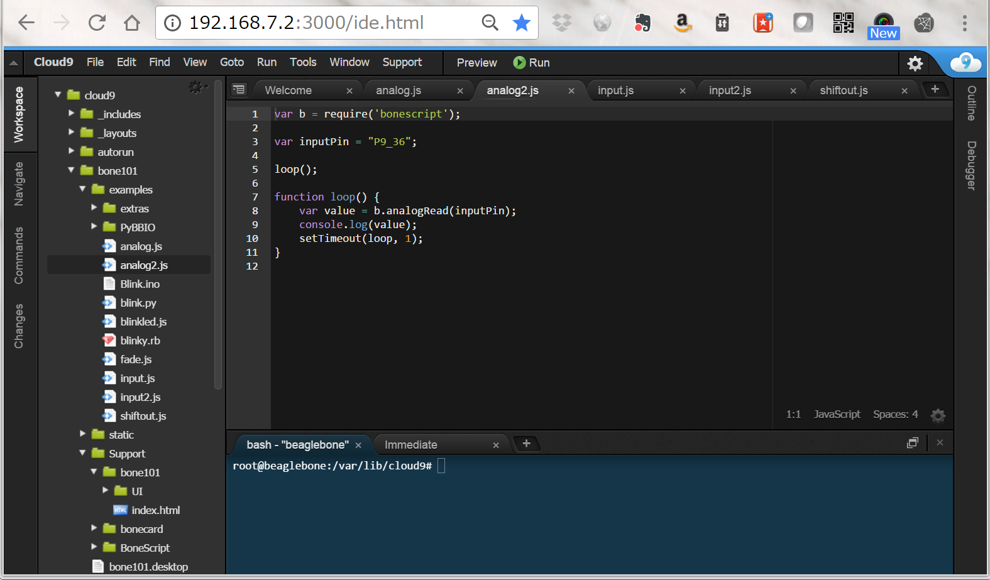
Task: Open Cloud9 preferences gear icon
Action: pyautogui.click(x=915, y=63)
